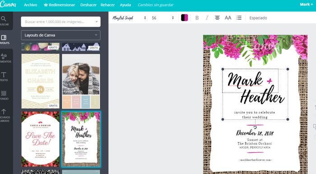The image size is (316, 174).
Task: Open the search (Buscar) sidebar panel
Action: [4, 21]
